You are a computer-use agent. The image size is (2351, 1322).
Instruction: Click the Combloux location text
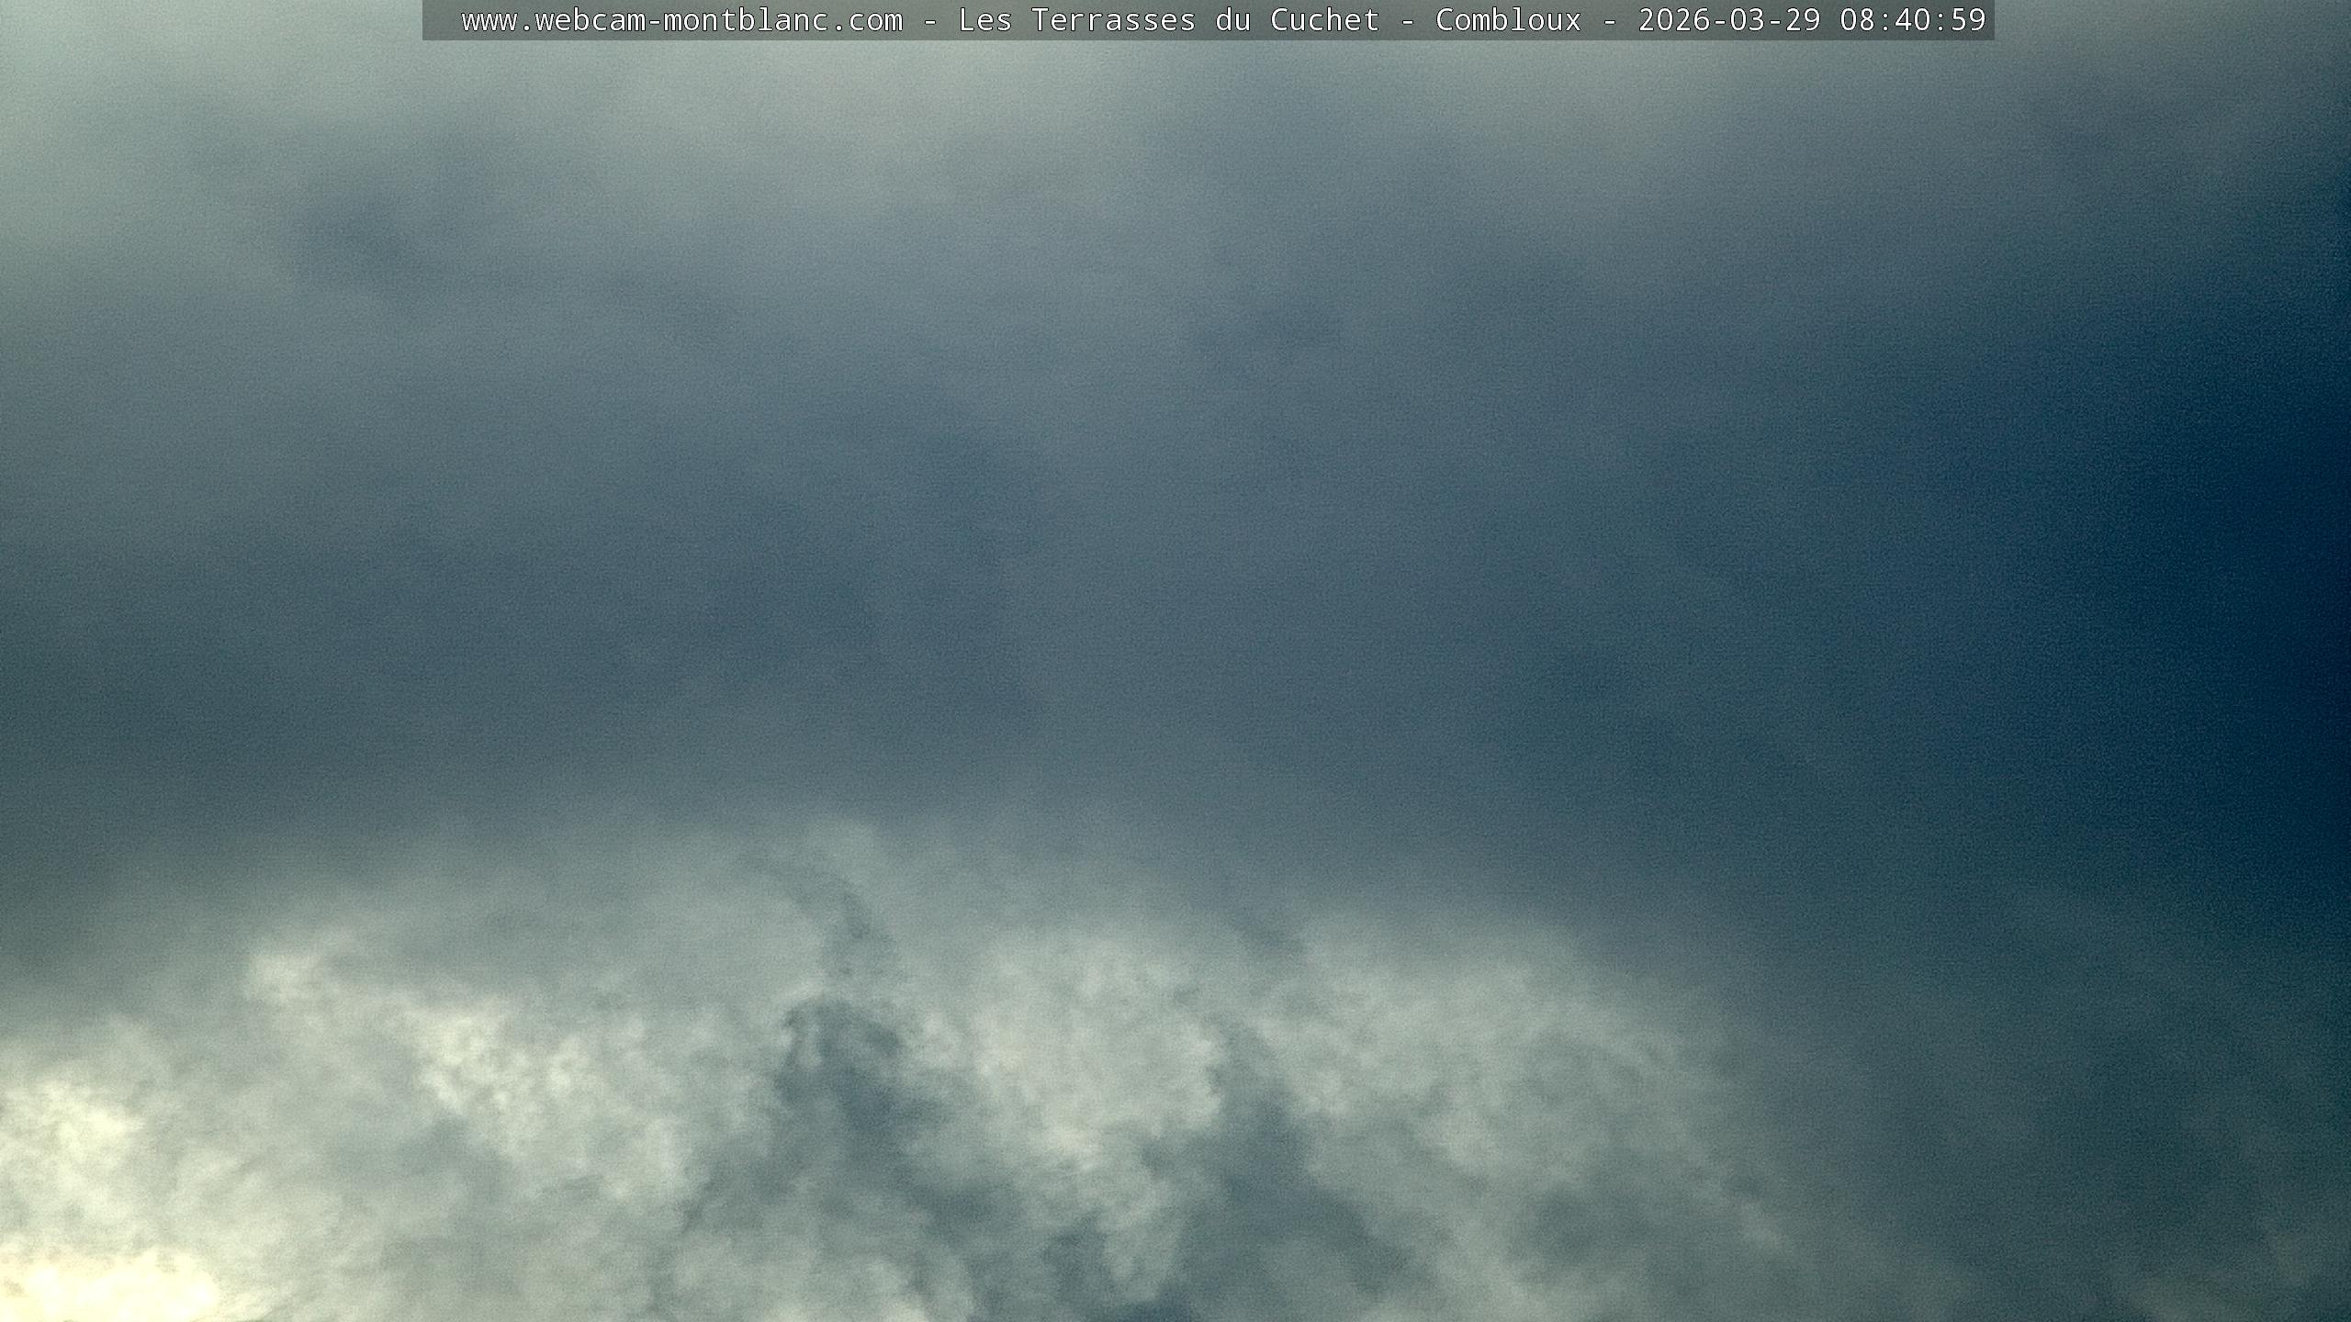[1508, 20]
